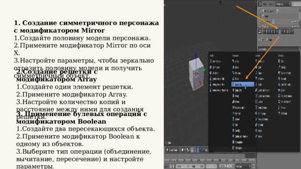Click the timeline End frame field

click(x=197, y=166)
